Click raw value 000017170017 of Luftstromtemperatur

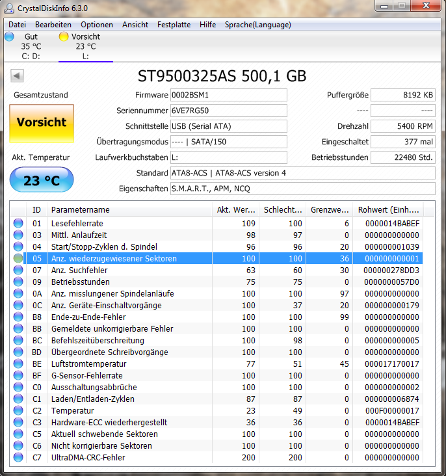click(392, 364)
